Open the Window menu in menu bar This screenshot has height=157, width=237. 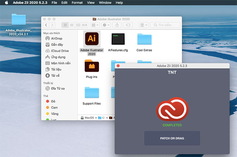[x=105, y=3]
